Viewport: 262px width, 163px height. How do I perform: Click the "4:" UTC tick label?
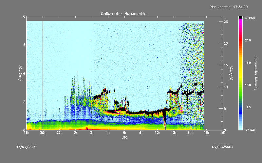tap(108, 133)
